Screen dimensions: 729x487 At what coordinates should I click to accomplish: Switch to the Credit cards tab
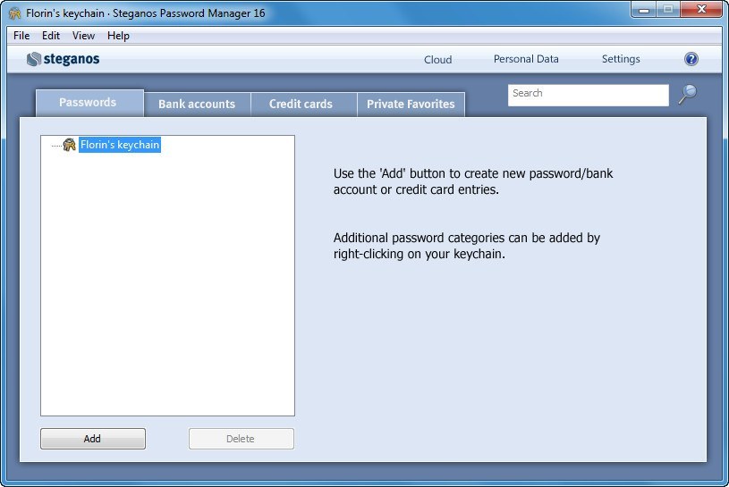pos(304,104)
